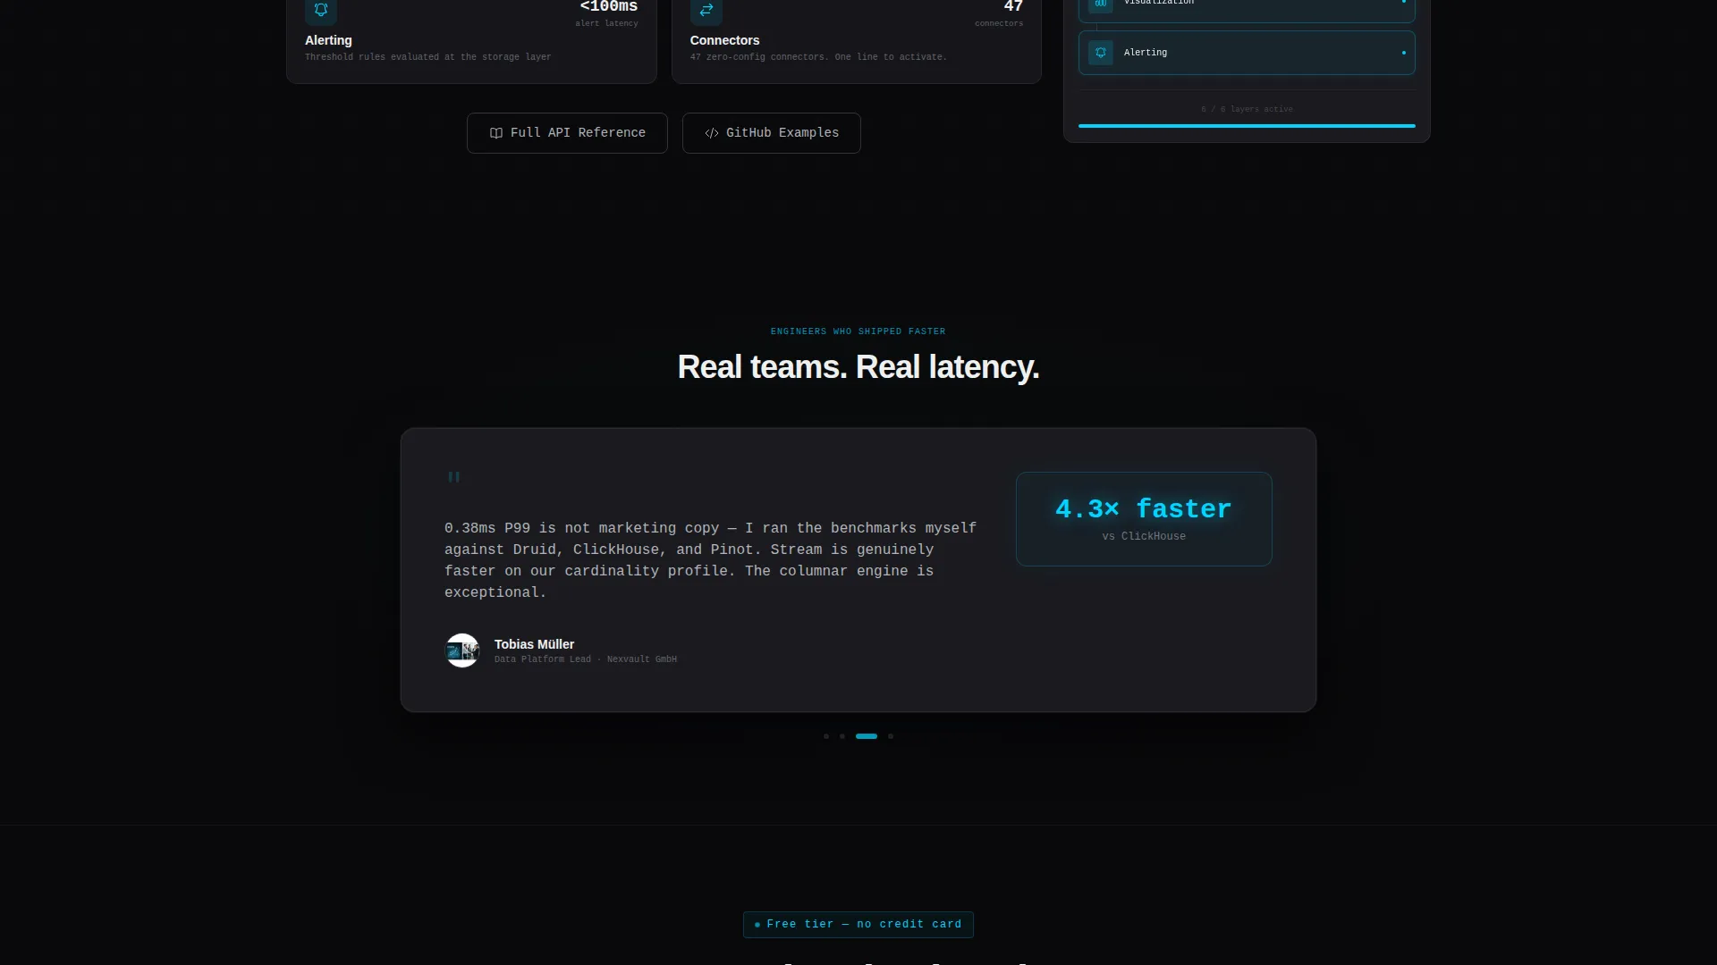Click the 'vs ClickHouse' caption
1717x965 pixels.
coord(1144,536)
